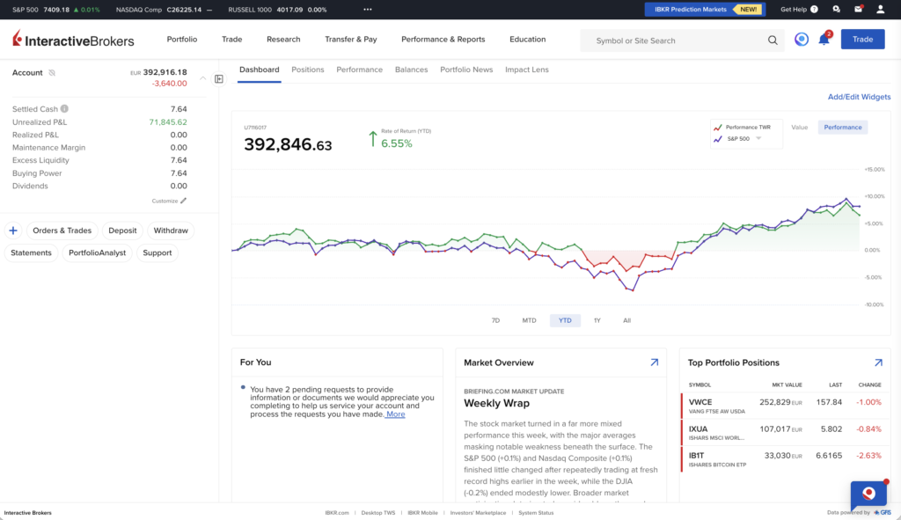Click the blue plus add shortcut icon
The width and height of the screenshot is (901, 520).
point(13,231)
